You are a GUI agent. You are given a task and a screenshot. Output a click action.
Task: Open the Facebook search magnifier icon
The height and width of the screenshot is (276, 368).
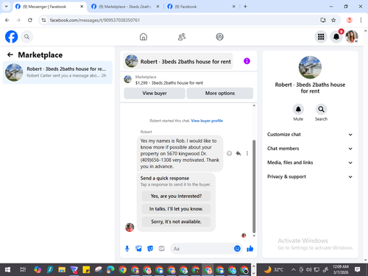point(26,37)
